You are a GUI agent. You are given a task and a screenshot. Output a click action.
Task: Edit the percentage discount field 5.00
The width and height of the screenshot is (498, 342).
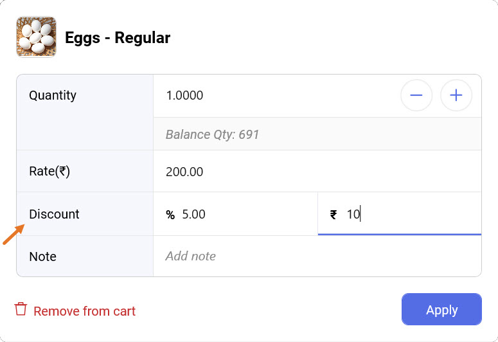point(244,215)
